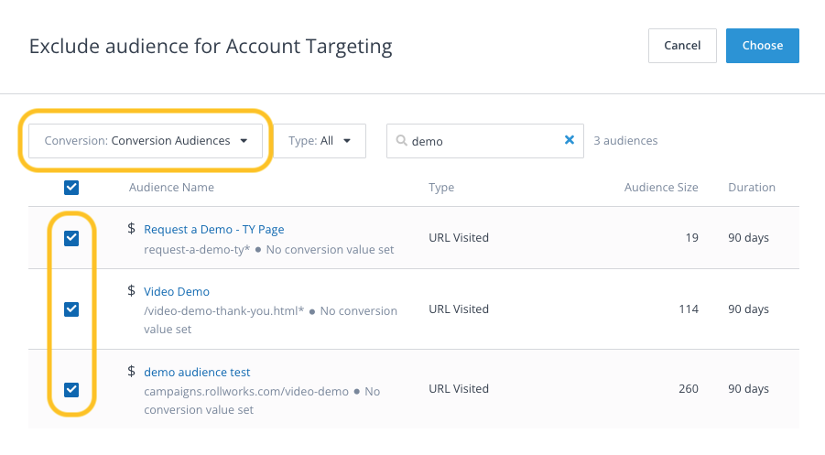Uncheck the demo audience test checkbox

pos(71,390)
